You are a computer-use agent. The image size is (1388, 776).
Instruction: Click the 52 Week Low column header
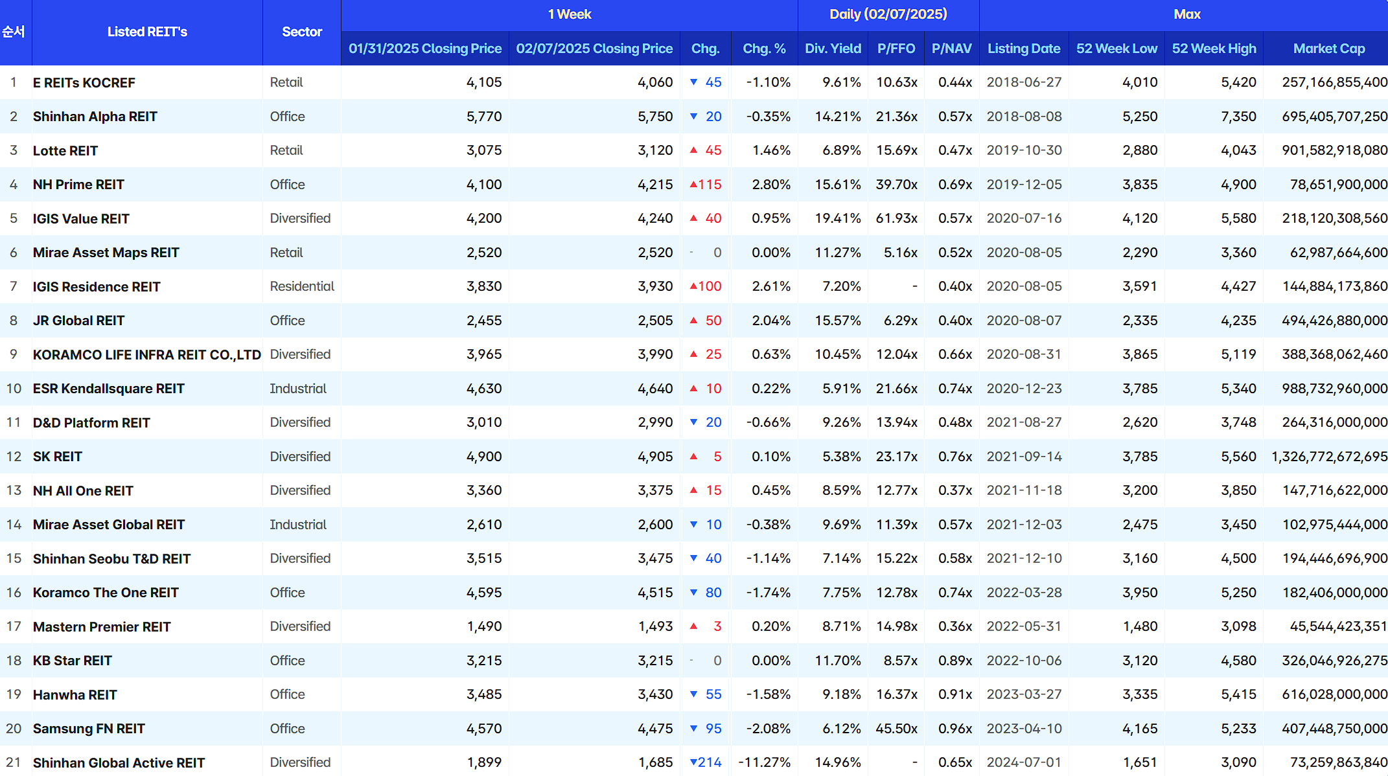[1116, 49]
